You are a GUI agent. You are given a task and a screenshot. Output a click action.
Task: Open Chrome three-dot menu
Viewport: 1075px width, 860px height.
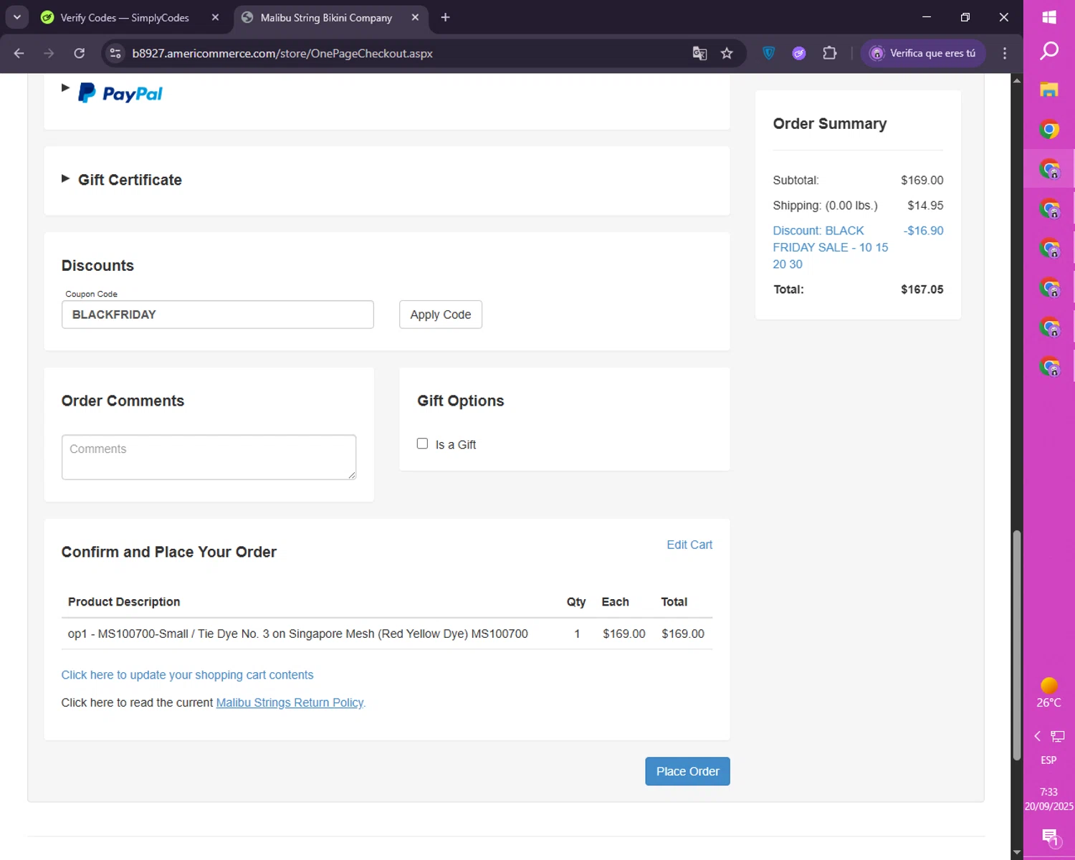point(1005,53)
